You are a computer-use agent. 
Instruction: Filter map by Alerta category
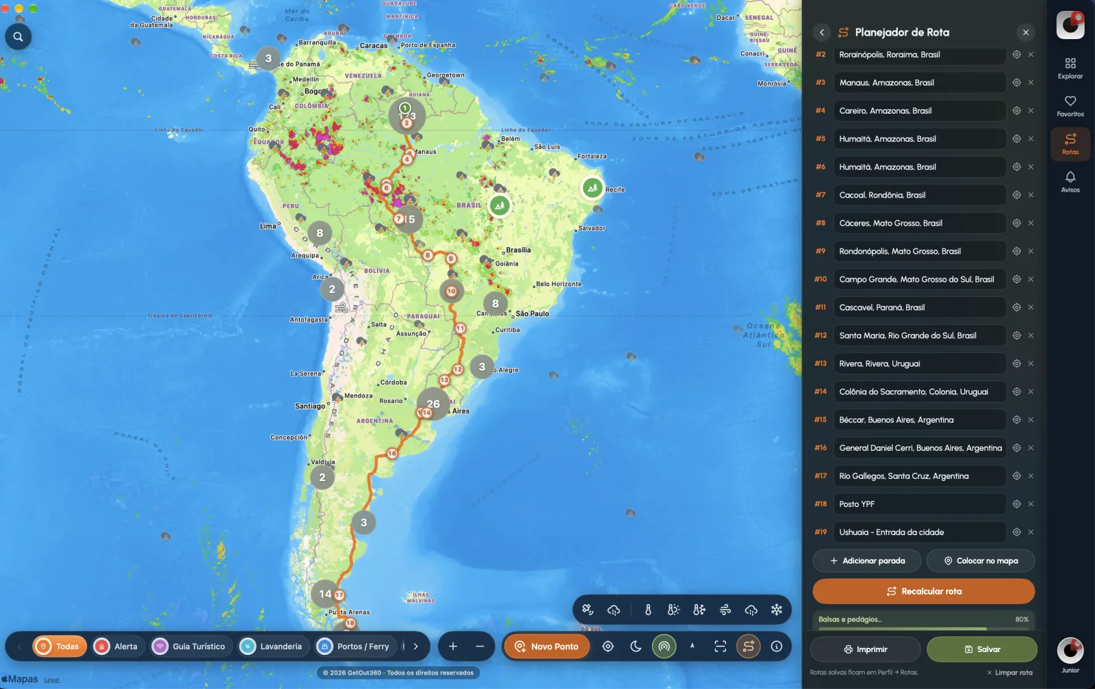pyautogui.click(x=118, y=647)
